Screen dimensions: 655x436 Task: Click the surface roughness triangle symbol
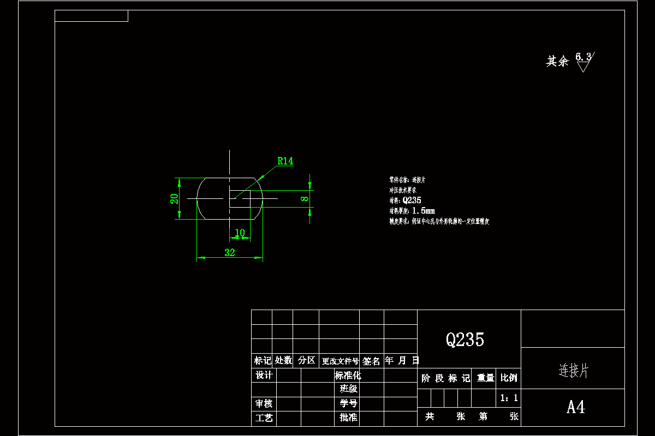(583, 67)
